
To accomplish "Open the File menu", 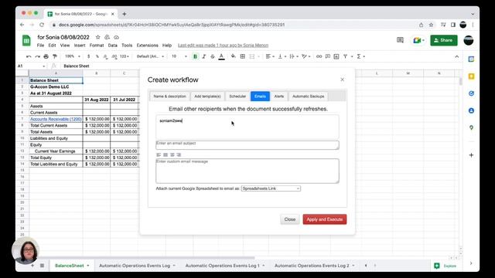I will pyautogui.click(x=40, y=46).
